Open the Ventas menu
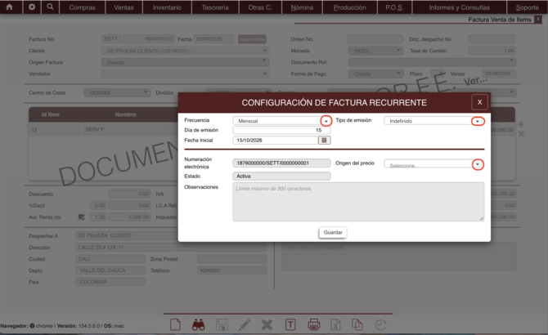Screen dimensions: 548x335 (124, 7)
